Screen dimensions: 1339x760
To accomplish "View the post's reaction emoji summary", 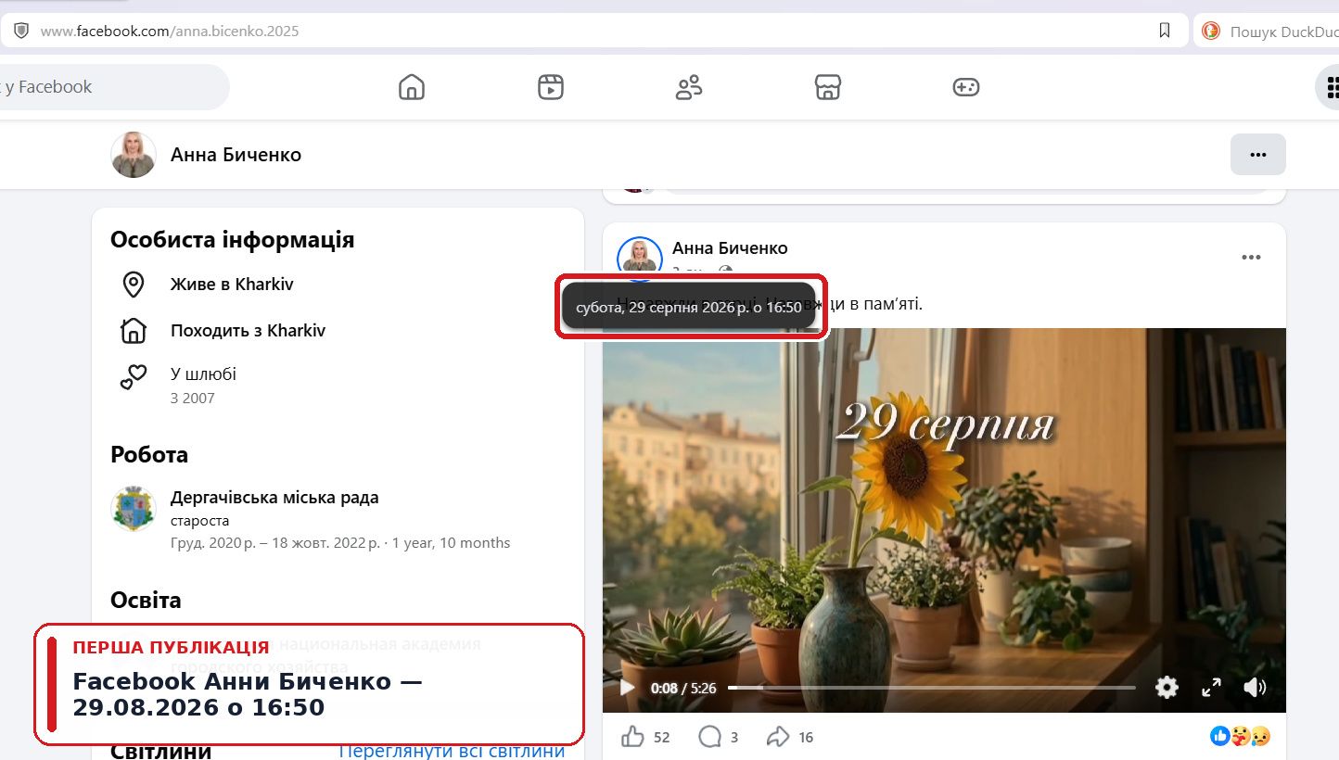I will (1241, 737).
